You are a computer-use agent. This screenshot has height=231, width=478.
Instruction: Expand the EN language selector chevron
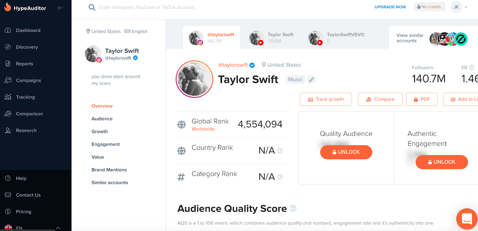click(58, 228)
